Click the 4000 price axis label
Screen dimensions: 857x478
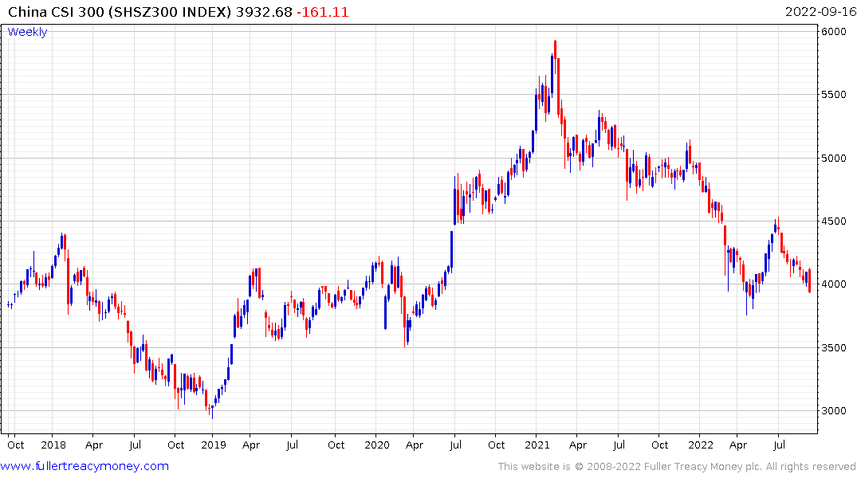(x=834, y=284)
